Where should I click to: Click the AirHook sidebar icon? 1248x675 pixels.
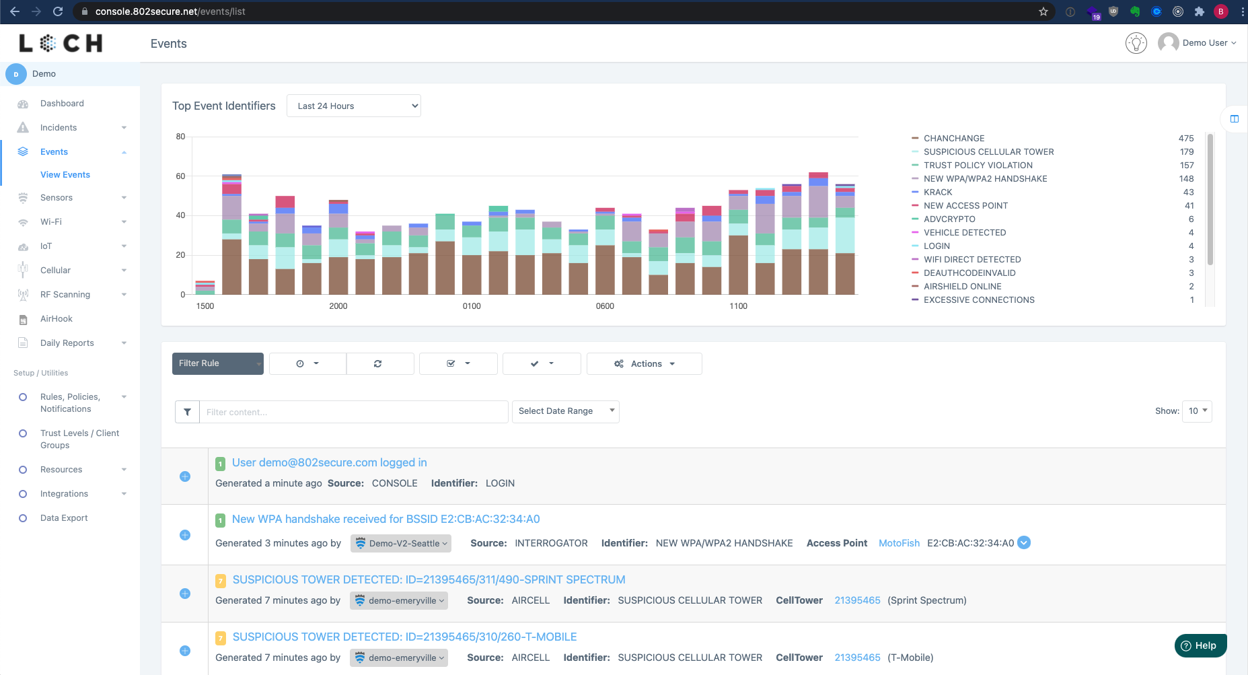coord(23,319)
